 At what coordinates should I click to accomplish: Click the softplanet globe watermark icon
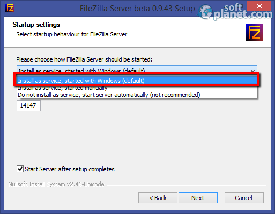point(205,12)
